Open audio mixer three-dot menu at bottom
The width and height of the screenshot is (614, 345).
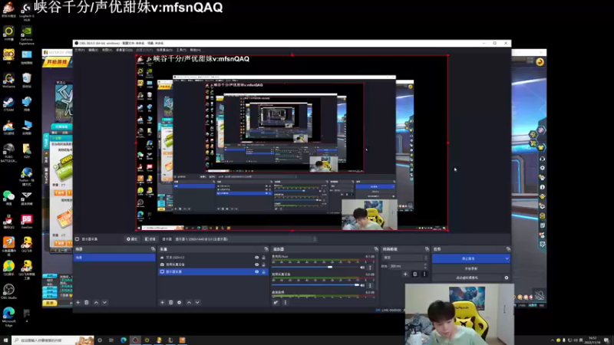click(x=285, y=302)
